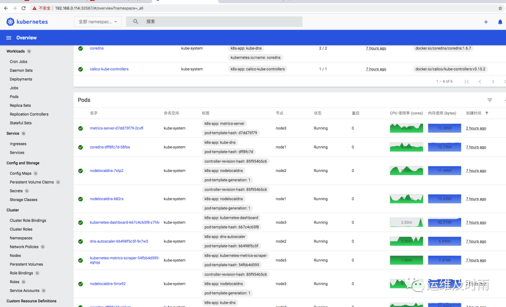Open the namespace selector dropdown
This screenshot has width=506, height=307.
click(x=98, y=22)
